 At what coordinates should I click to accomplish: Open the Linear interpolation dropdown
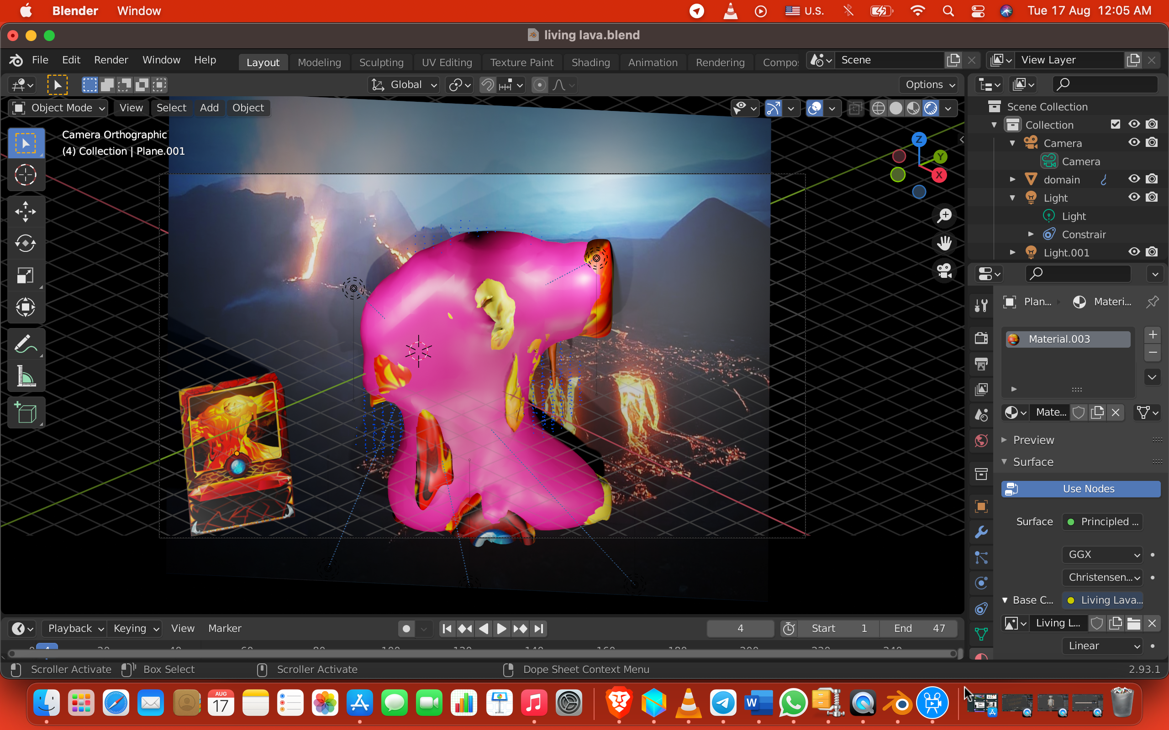point(1102,646)
